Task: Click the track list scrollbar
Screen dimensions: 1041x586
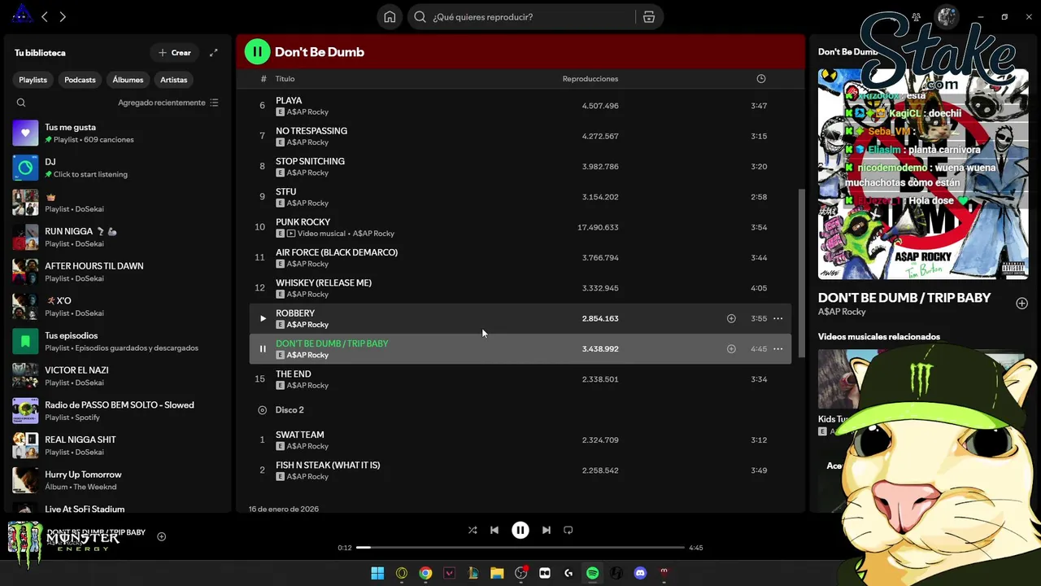Action: (x=802, y=273)
